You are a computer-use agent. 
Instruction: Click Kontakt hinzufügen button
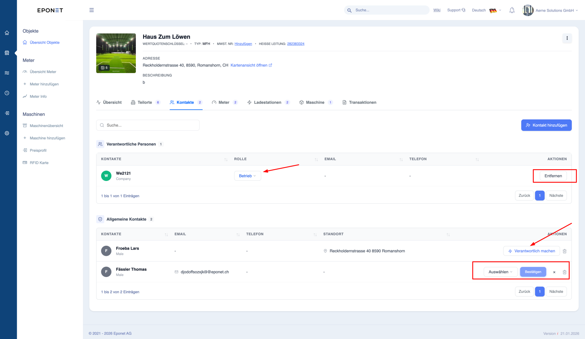tap(546, 125)
